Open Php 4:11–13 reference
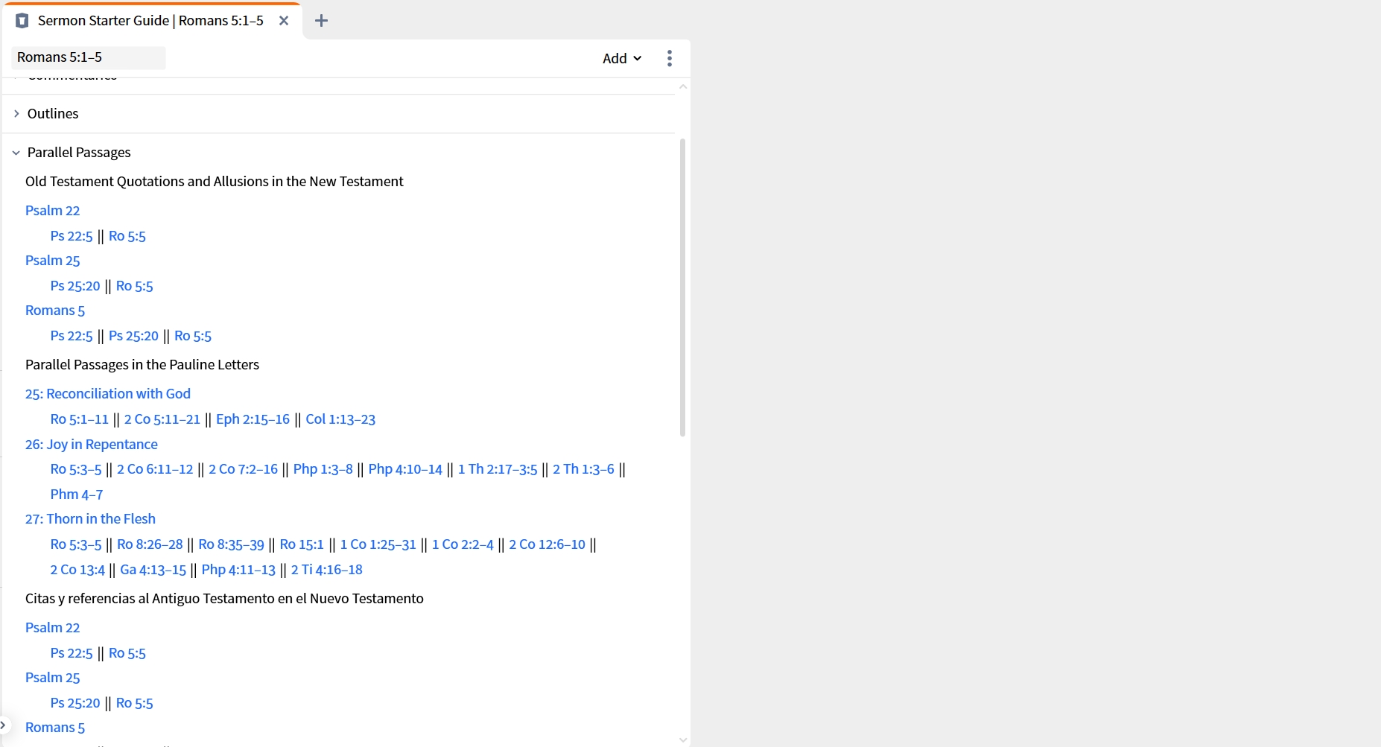Screen dimensions: 1381x747 tap(238, 570)
